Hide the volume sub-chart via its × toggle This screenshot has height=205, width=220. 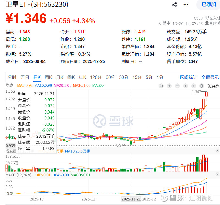point(217,150)
